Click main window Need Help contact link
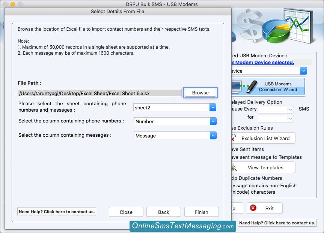 277,223
